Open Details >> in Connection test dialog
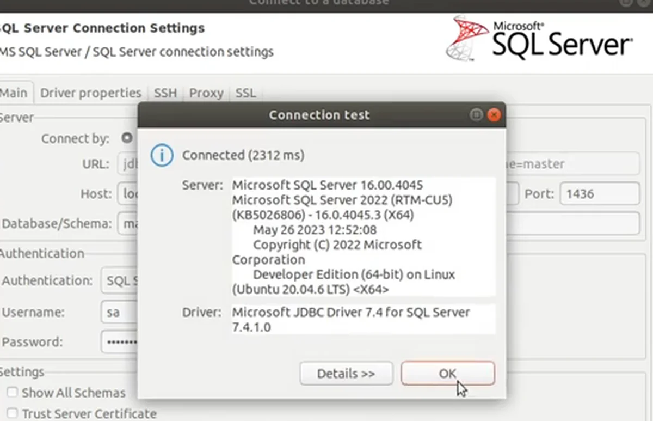Viewport: 653px width, 421px height. (346, 374)
